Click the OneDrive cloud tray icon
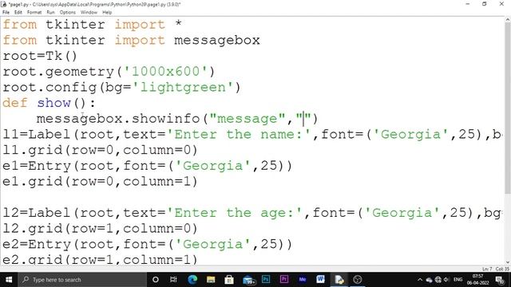 pyautogui.click(x=429, y=280)
